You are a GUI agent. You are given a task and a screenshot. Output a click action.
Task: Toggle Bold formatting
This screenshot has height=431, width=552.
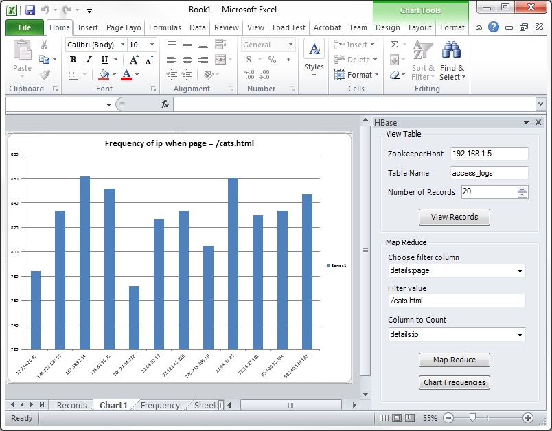tap(73, 60)
